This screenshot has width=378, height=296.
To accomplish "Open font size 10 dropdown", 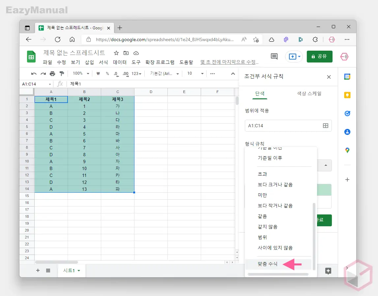I will (x=195, y=73).
